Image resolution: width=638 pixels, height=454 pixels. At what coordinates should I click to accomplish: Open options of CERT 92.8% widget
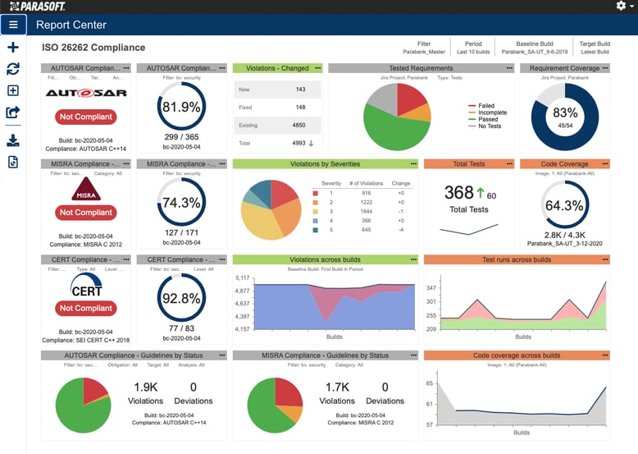[x=222, y=259]
